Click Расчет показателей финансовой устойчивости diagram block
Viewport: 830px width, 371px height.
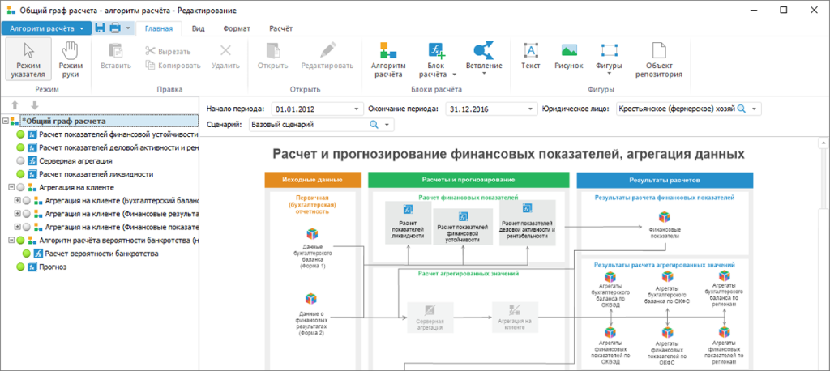[463, 226]
